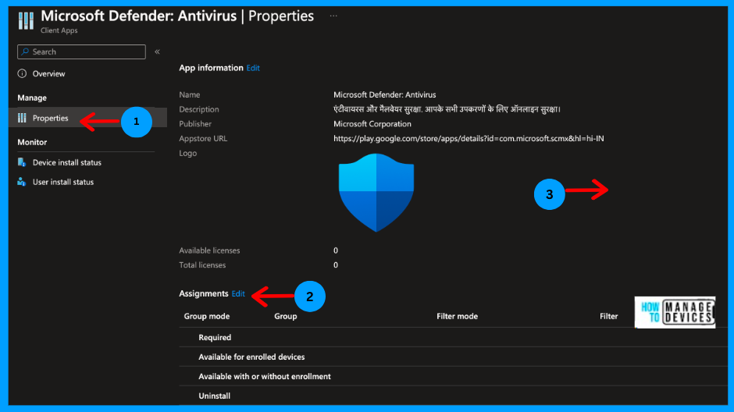Select the Required assignment row
The width and height of the screenshot is (734, 412).
(453, 337)
